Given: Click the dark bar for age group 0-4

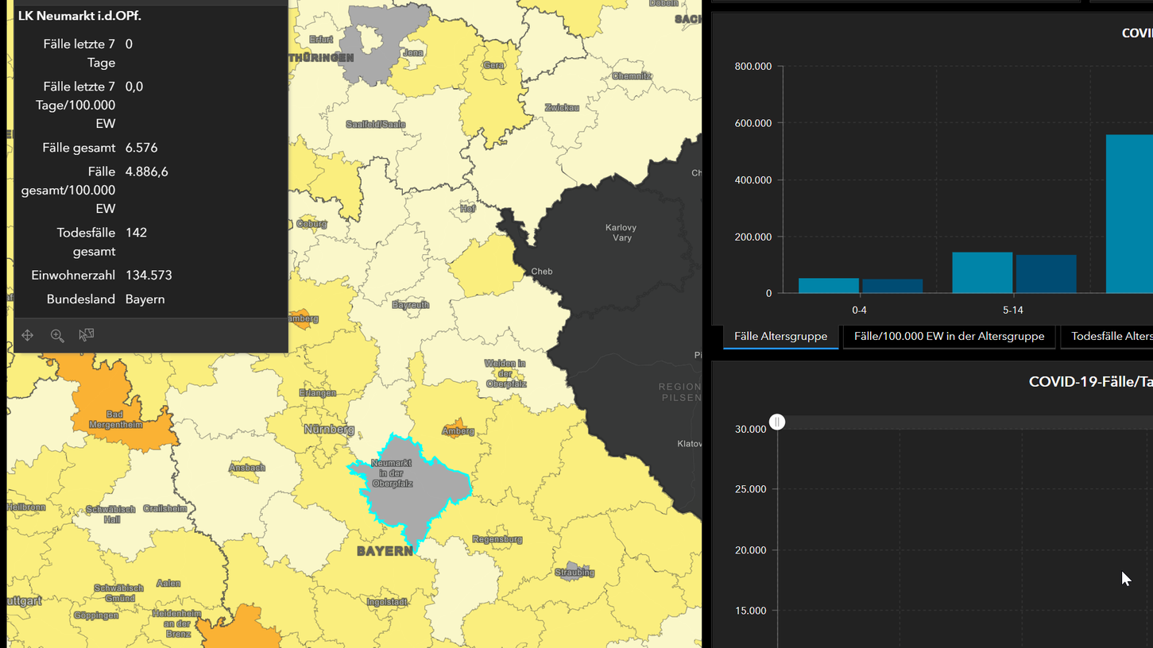Looking at the screenshot, I should [892, 287].
